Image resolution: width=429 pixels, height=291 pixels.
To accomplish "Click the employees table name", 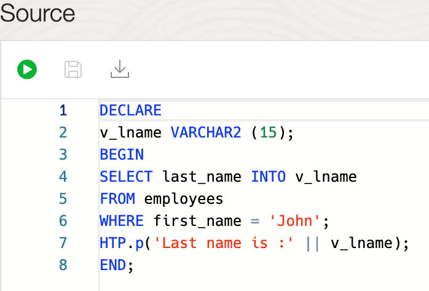I will (183, 199).
